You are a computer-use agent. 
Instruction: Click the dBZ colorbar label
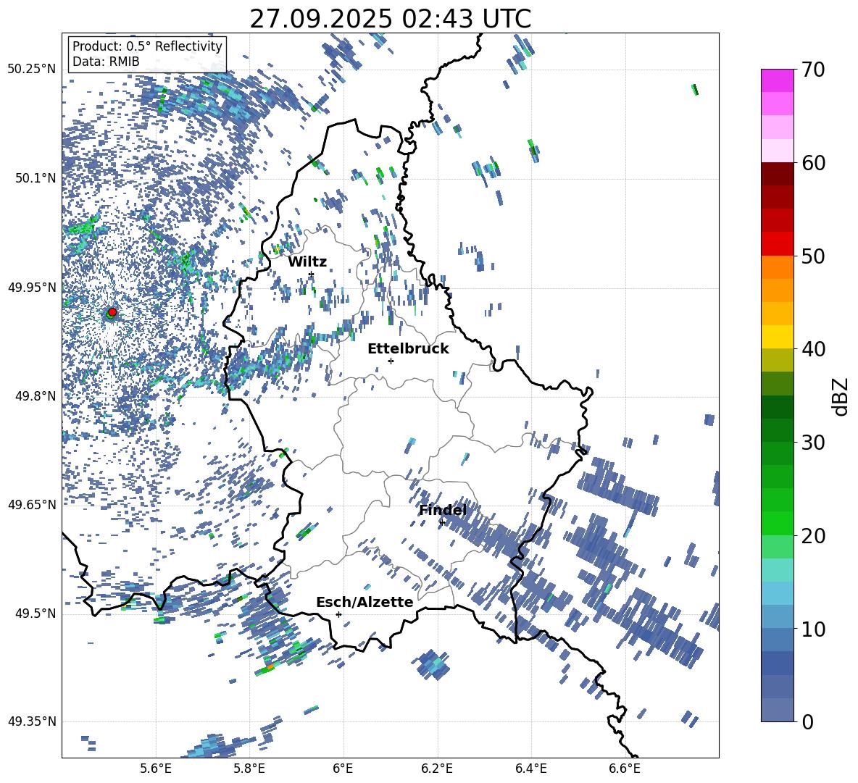point(841,396)
